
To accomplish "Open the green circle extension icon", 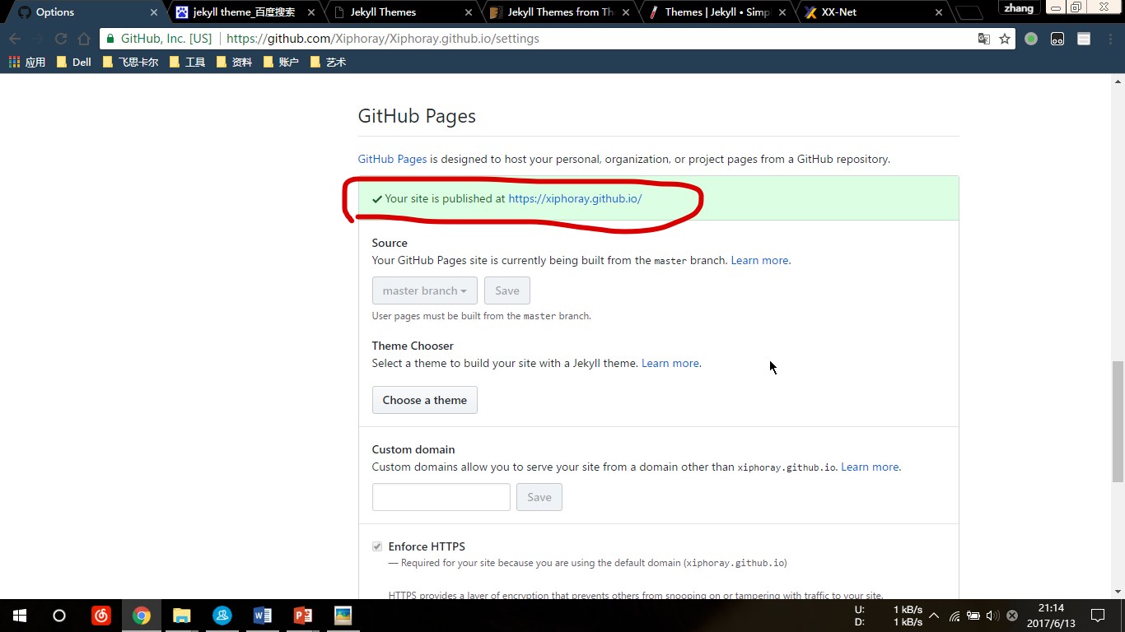I will pyautogui.click(x=1031, y=39).
